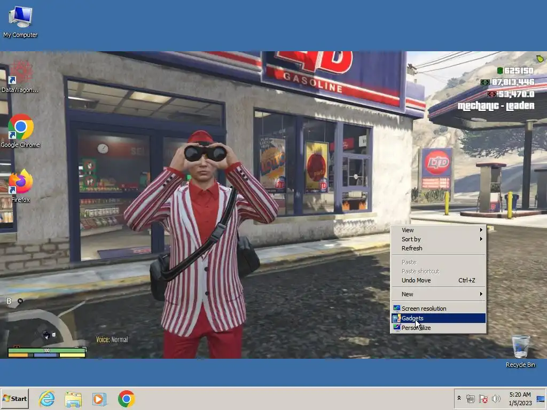This screenshot has width=547, height=410.
Task: Open the clock showing 5:20 AM
Action: point(520,398)
